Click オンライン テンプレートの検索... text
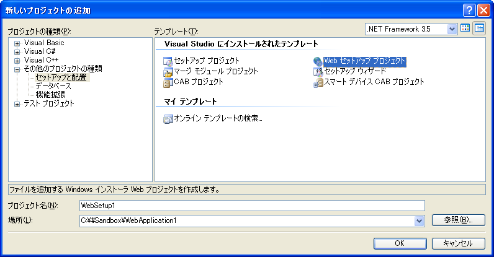 tap(218, 118)
